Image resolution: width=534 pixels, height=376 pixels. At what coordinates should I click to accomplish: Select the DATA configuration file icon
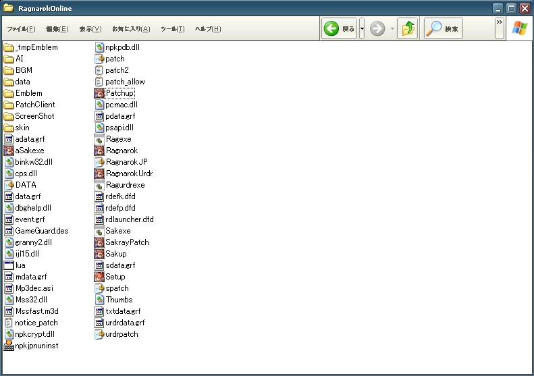coord(9,185)
